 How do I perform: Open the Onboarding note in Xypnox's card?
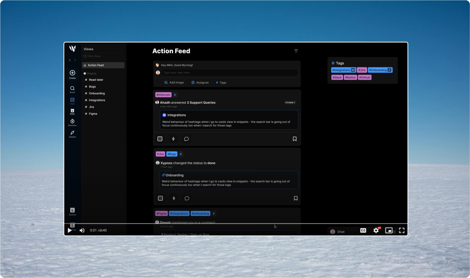[229, 180]
